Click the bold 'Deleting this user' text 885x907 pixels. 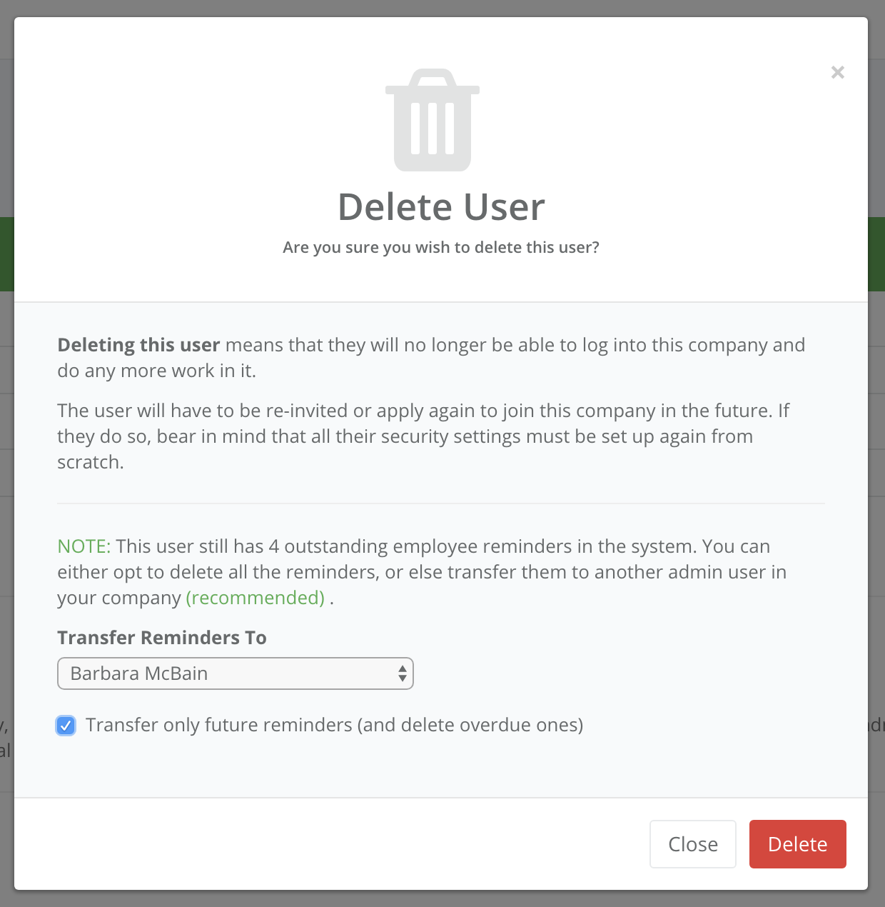tap(138, 345)
